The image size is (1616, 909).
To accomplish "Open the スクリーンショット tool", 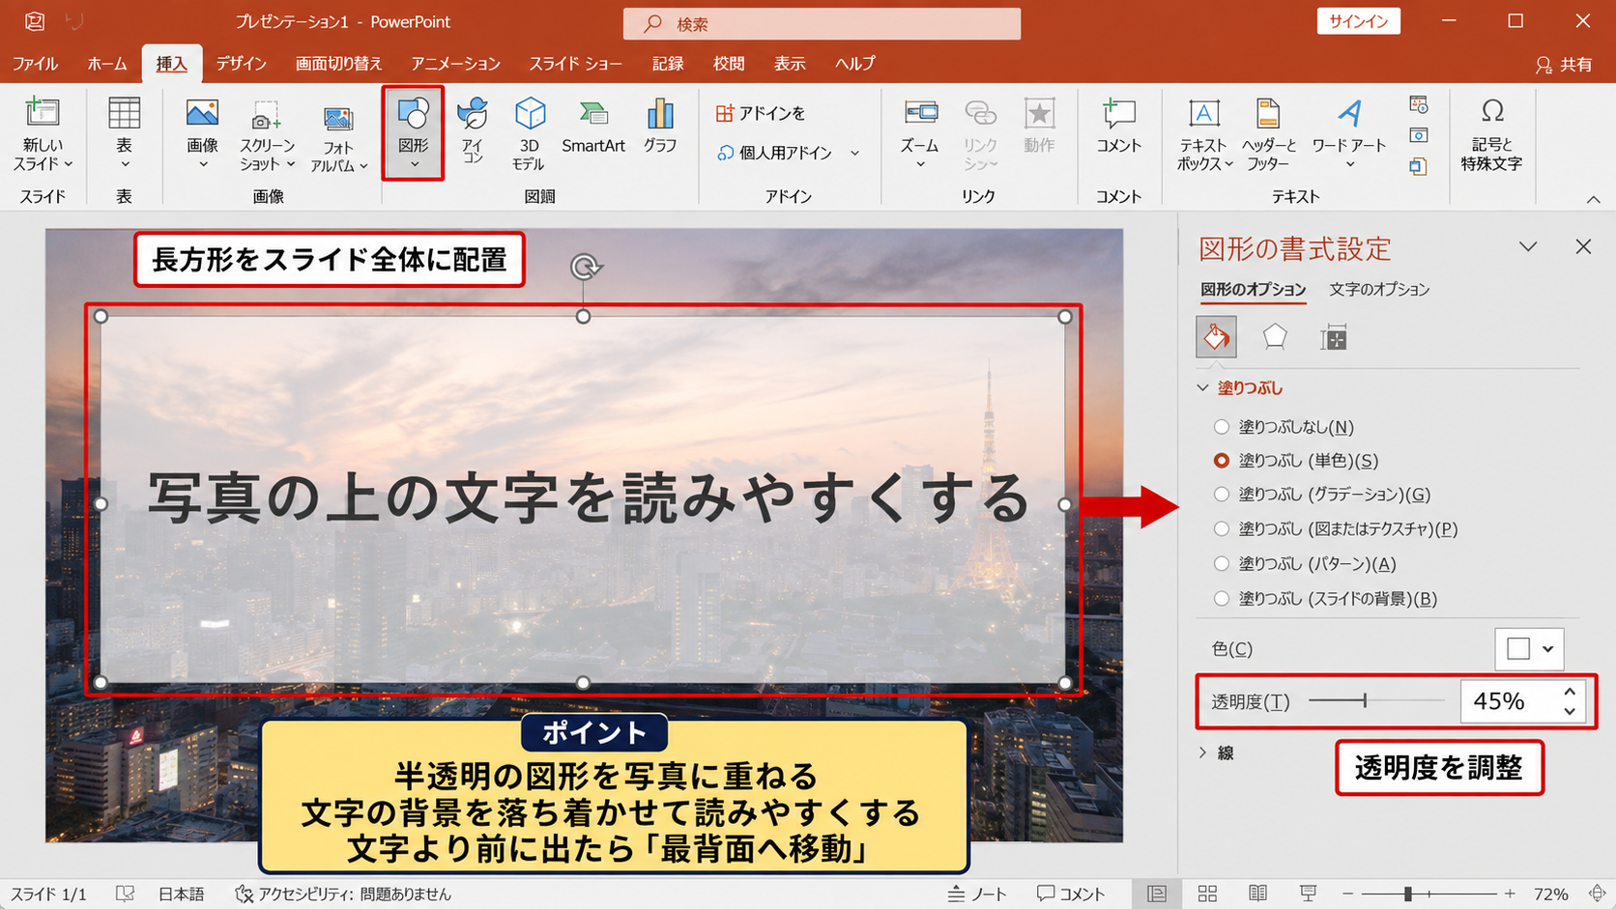I will pos(267,133).
